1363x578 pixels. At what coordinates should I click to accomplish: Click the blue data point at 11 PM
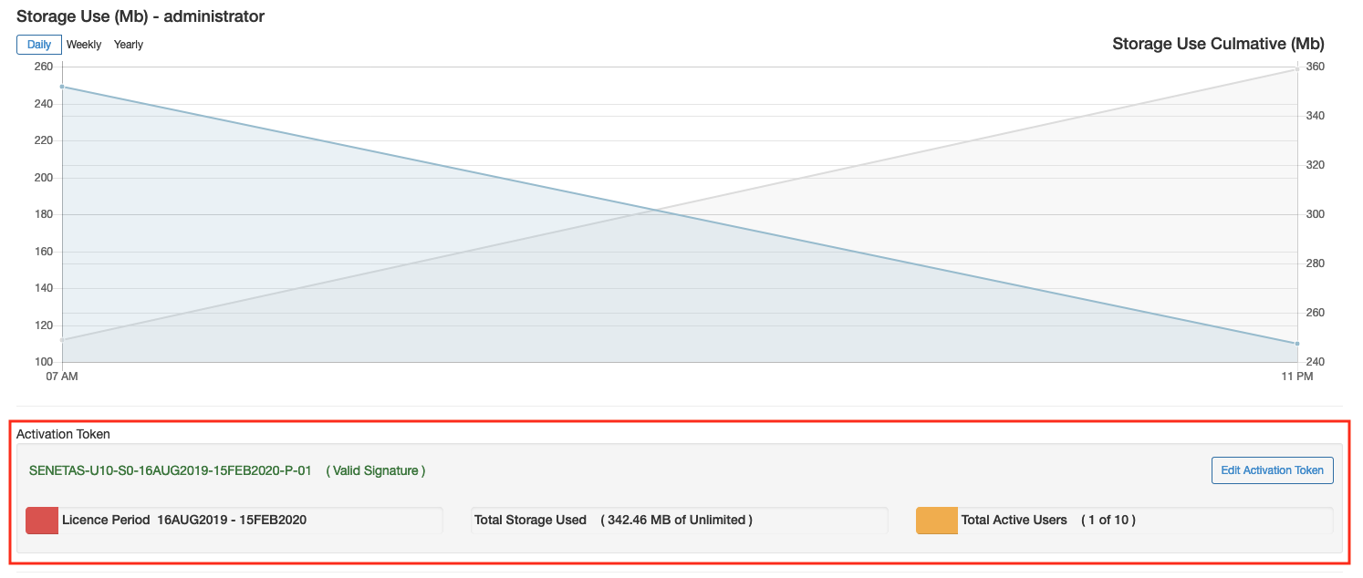1296,344
